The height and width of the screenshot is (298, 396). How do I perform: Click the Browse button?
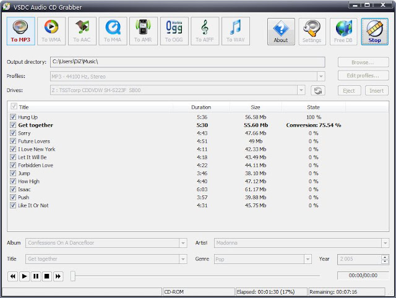363,62
